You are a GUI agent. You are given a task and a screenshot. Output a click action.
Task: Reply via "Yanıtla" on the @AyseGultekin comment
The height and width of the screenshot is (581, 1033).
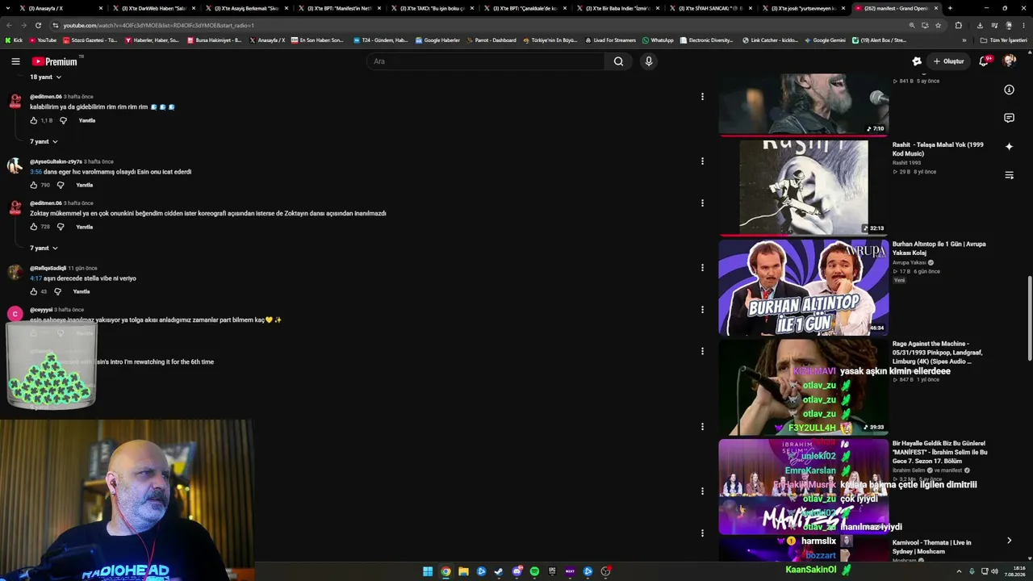click(x=85, y=185)
